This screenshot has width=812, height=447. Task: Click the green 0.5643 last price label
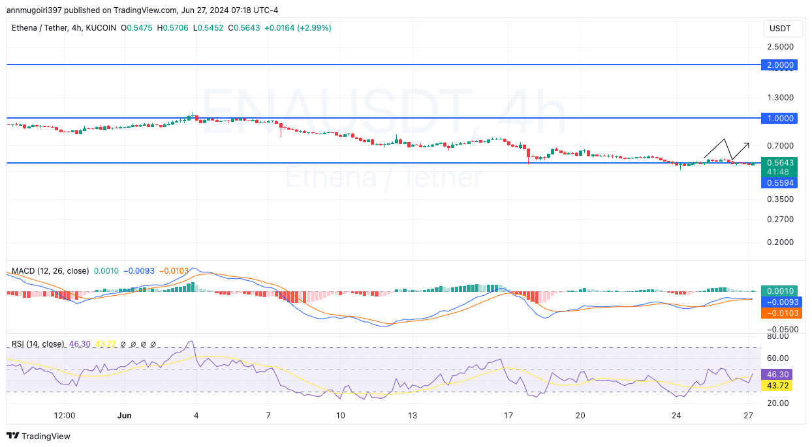pyautogui.click(x=781, y=163)
